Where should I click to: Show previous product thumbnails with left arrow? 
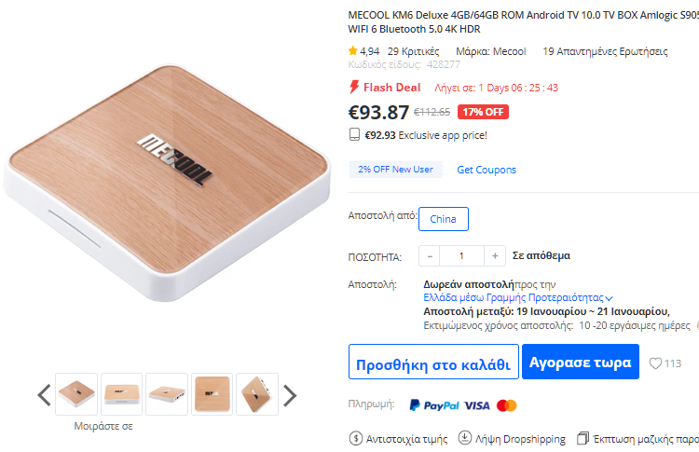click(44, 395)
